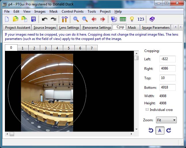This screenshot has height=148, width=186.
Task: Enable the Individual crop checkbox
Action: (x=147, y=109)
